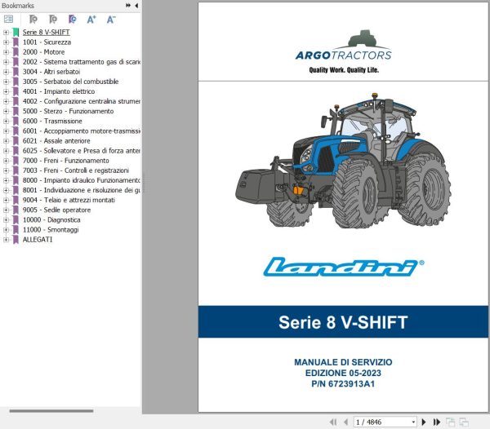490x429 pixels.
Task: Go to the first page
Action: click(333, 422)
